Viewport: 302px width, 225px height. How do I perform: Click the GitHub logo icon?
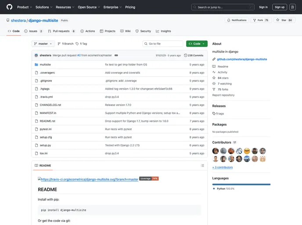tap(9, 7)
